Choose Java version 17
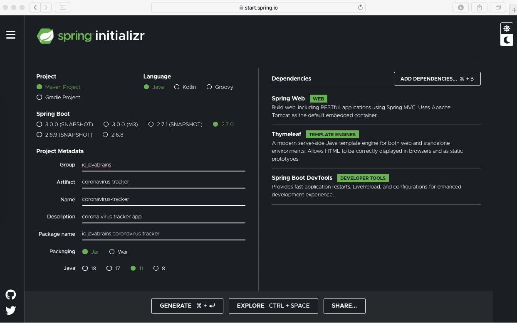This screenshot has width=517, height=323. pyautogui.click(x=114, y=268)
